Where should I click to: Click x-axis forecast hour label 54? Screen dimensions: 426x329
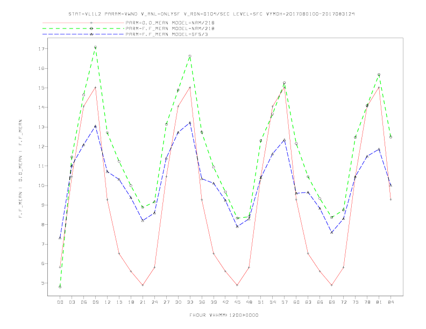[x=273, y=302]
